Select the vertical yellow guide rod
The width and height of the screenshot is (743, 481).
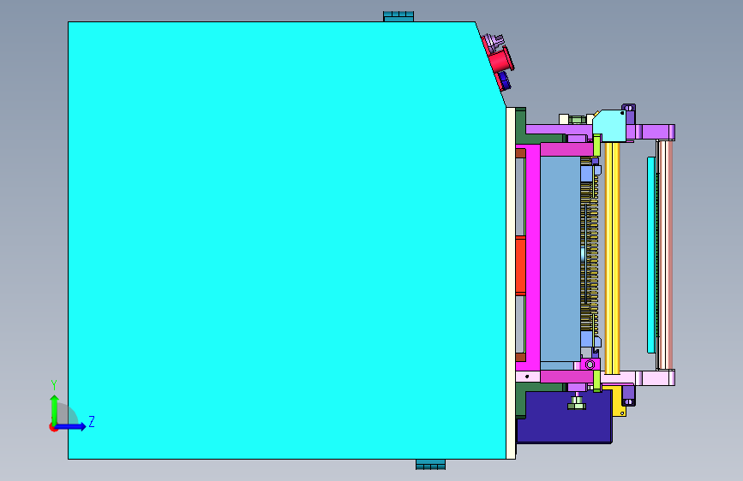[612, 258]
